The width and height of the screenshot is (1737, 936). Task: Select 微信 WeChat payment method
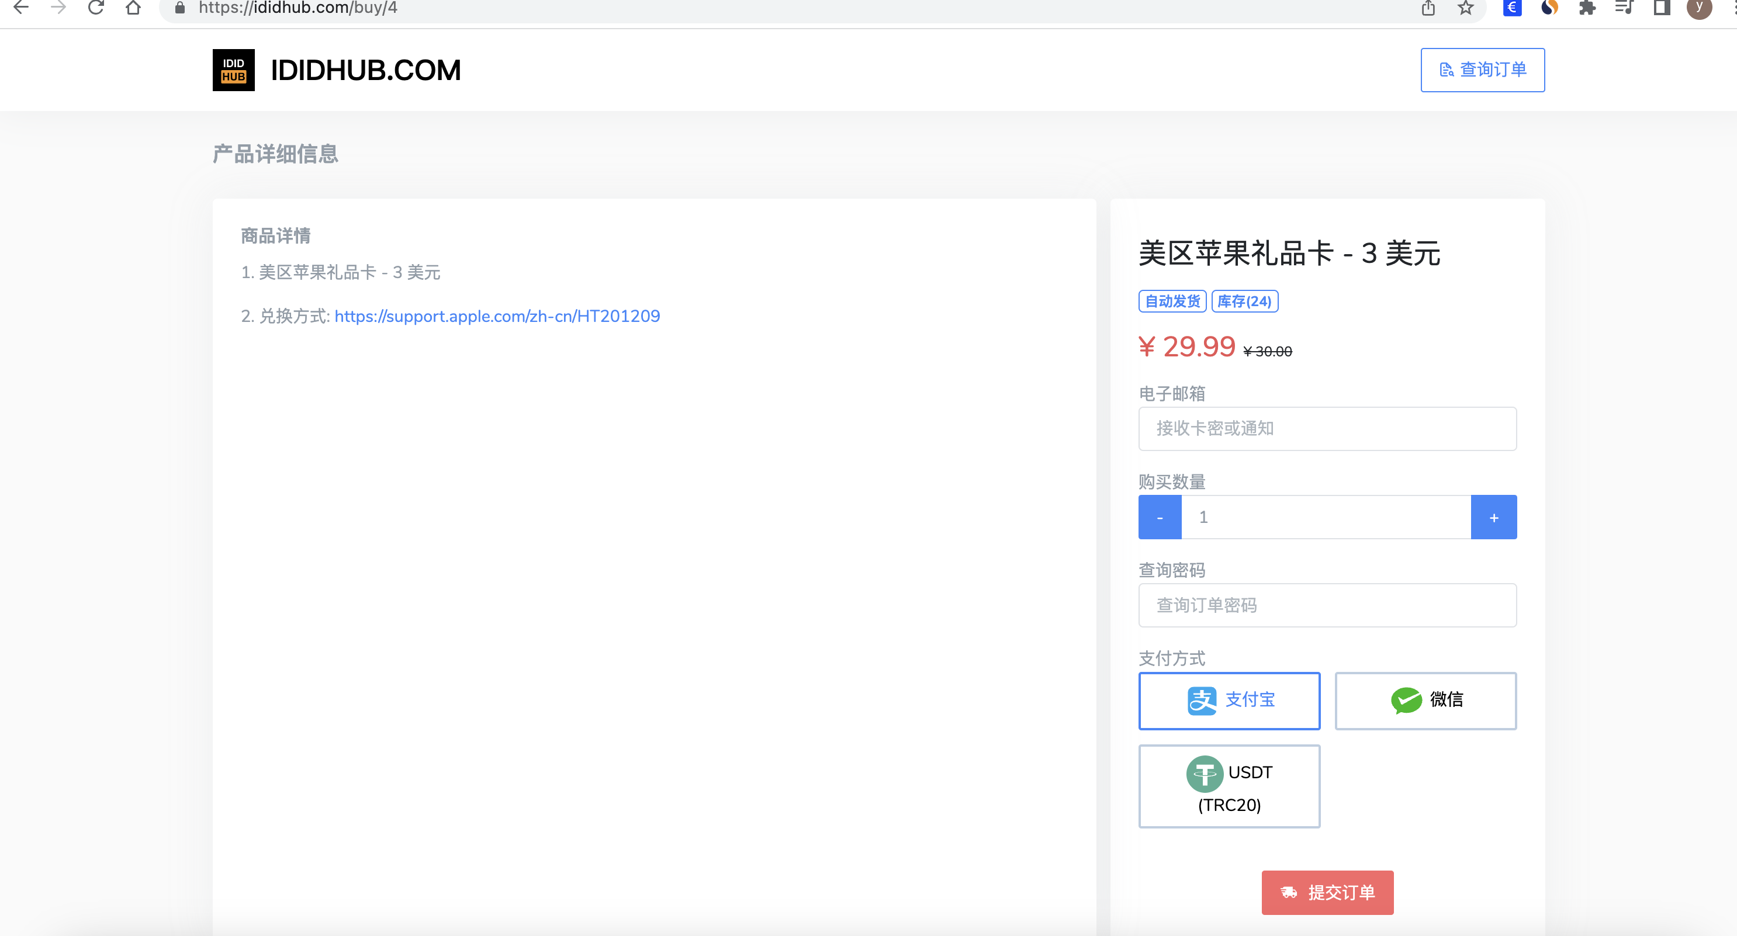(x=1425, y=700)
